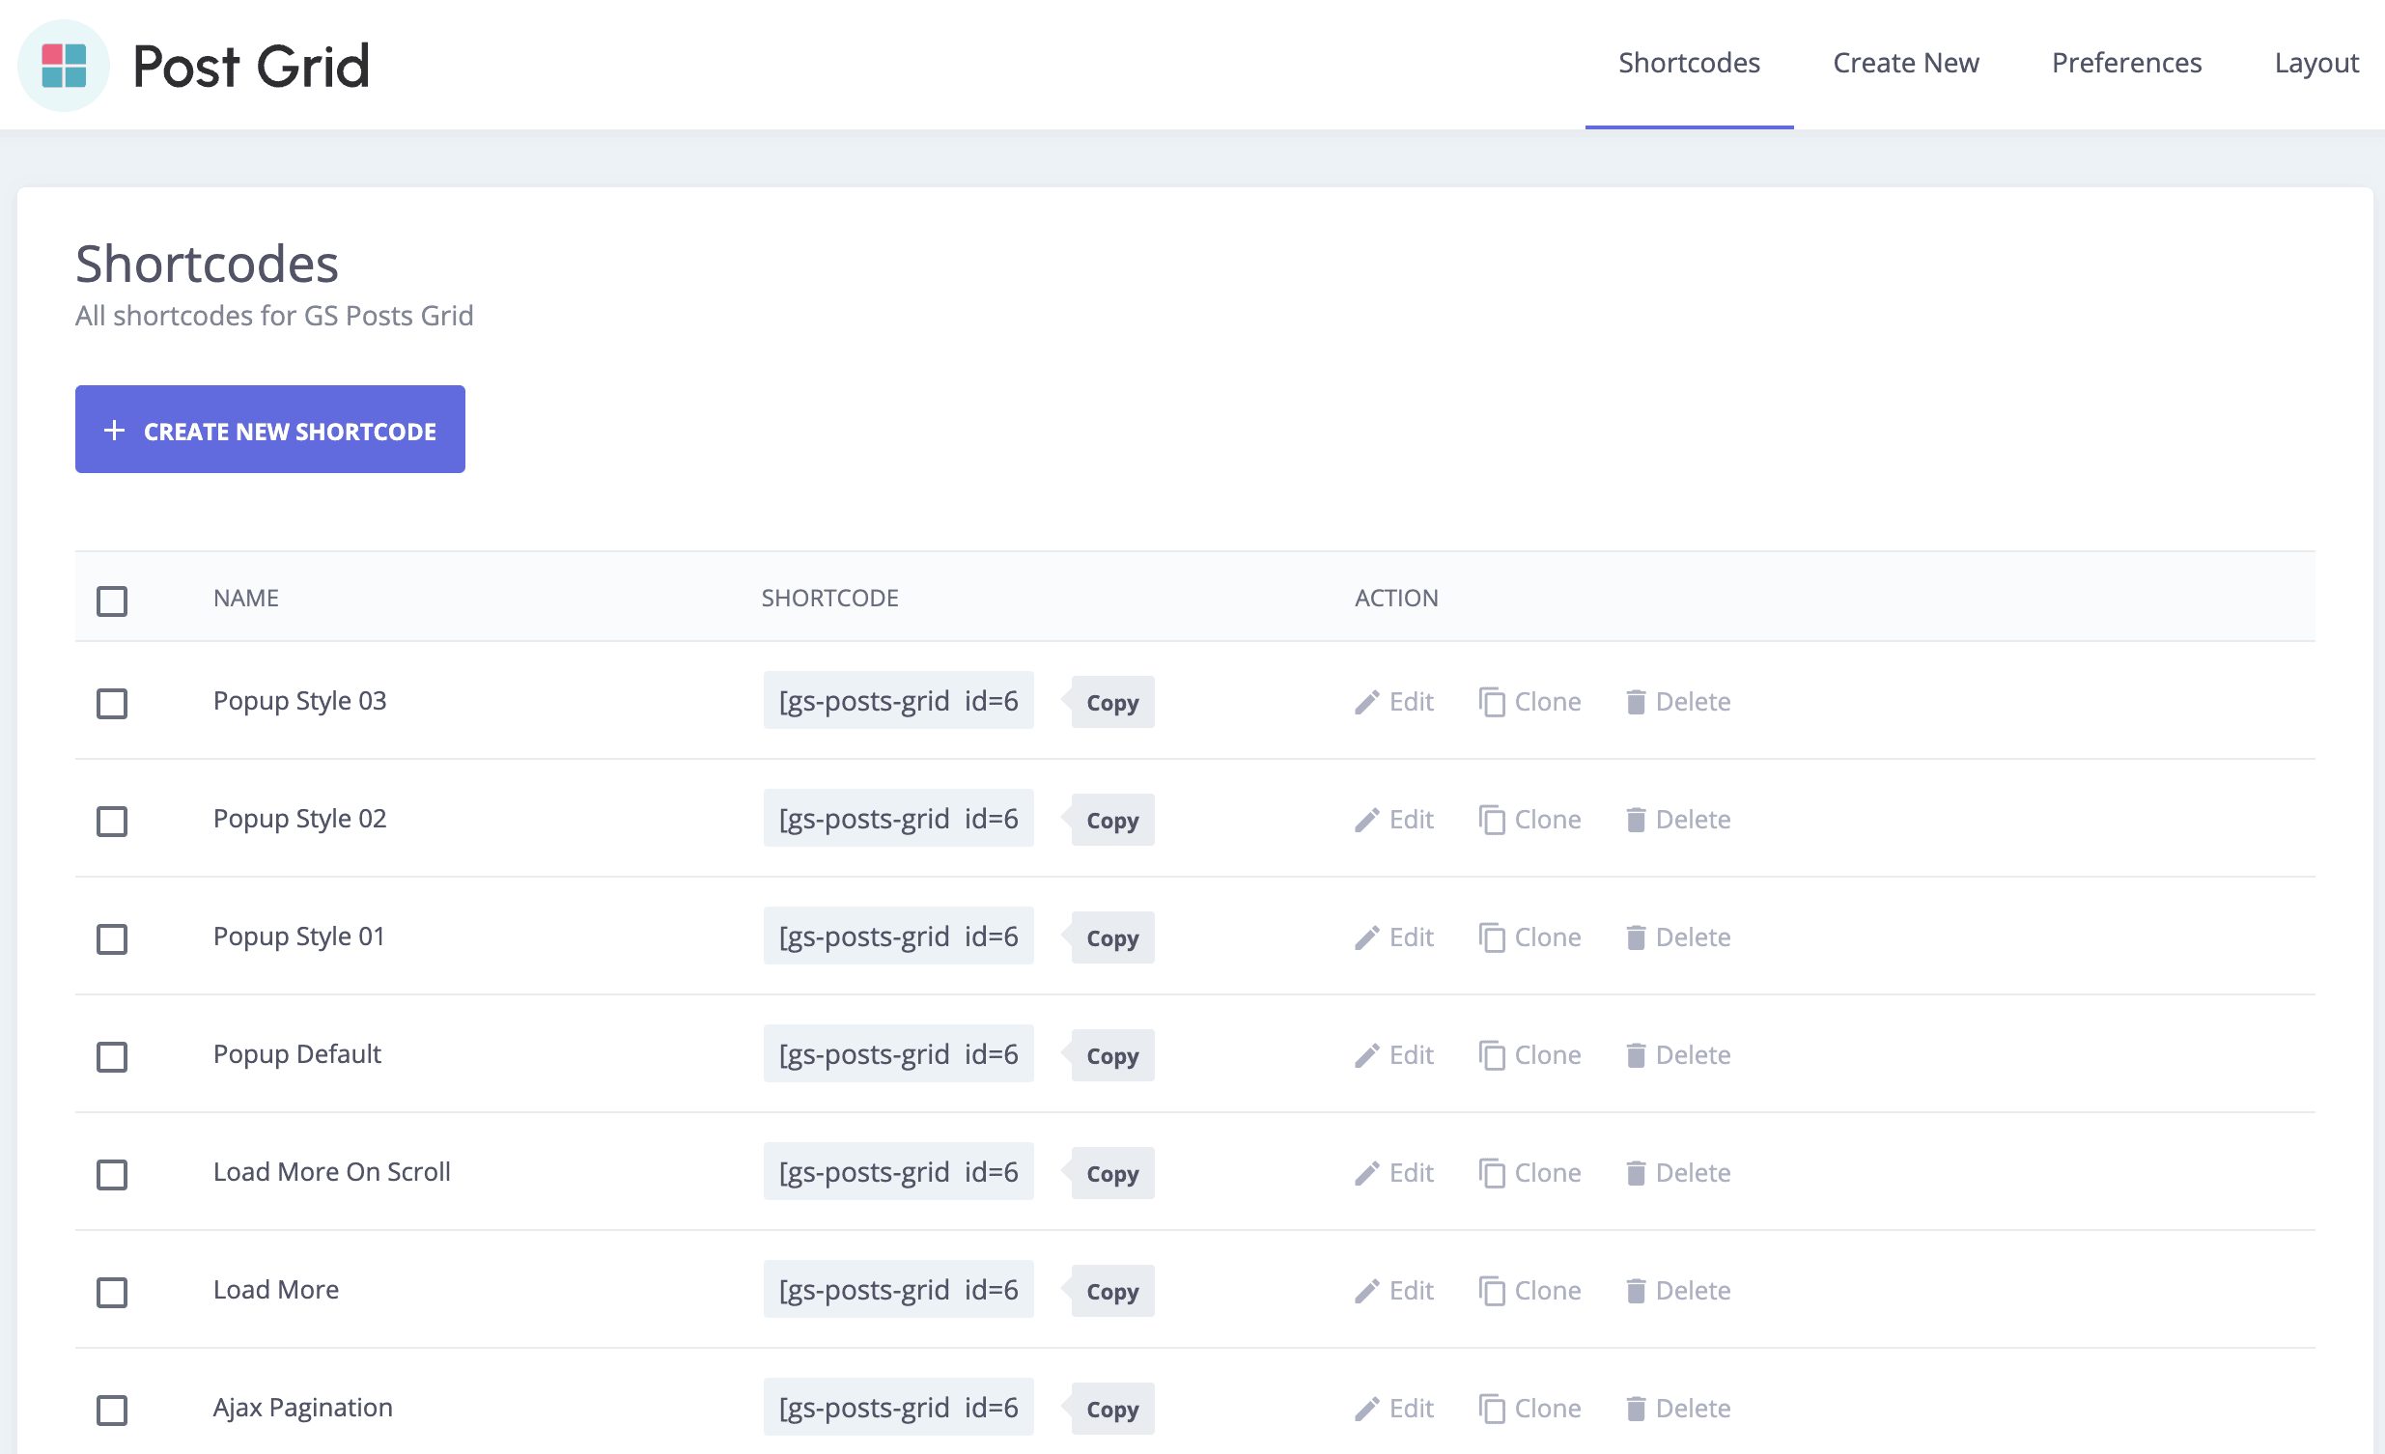Click the "Ajax Pagination" name

303,1408
